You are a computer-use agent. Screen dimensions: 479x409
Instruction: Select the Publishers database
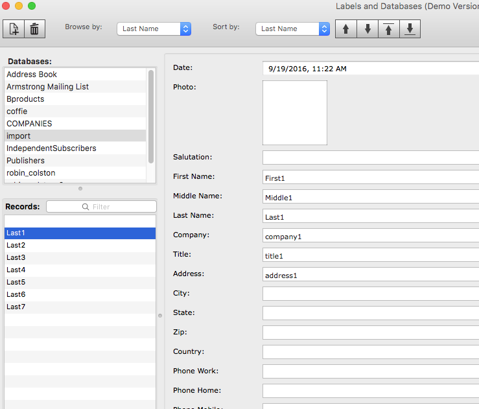(x=26, y=161)
